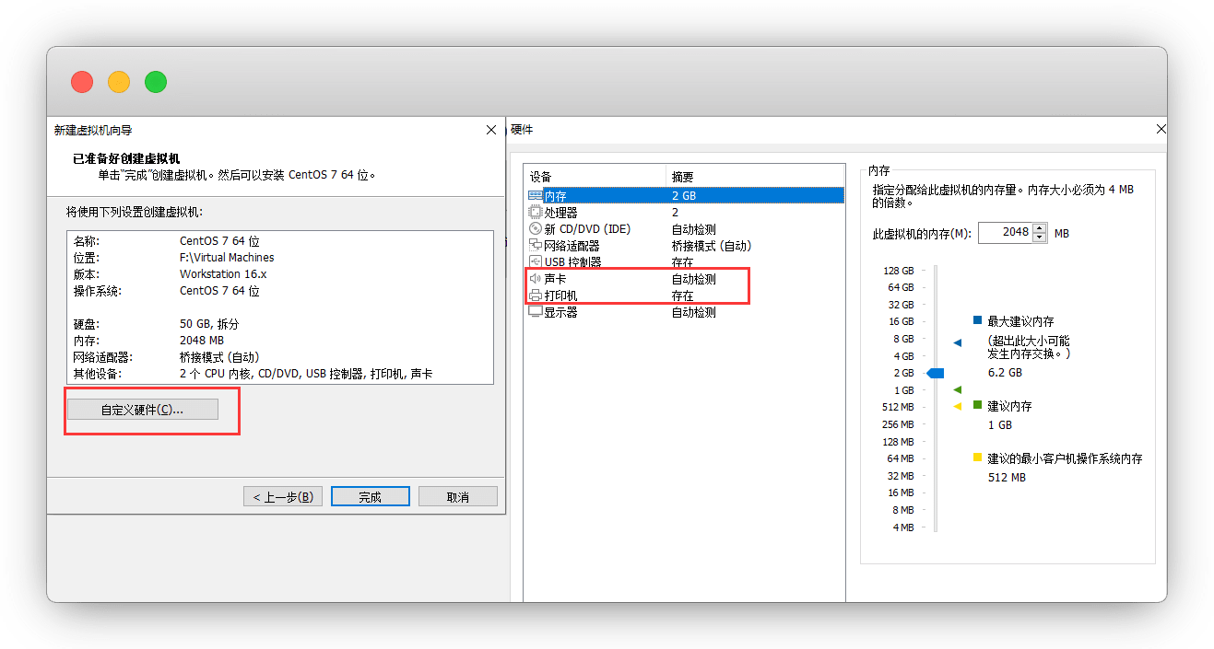Click the 2 GB summary of 内存
The image size is (1214, 649).
pos(684,196)
